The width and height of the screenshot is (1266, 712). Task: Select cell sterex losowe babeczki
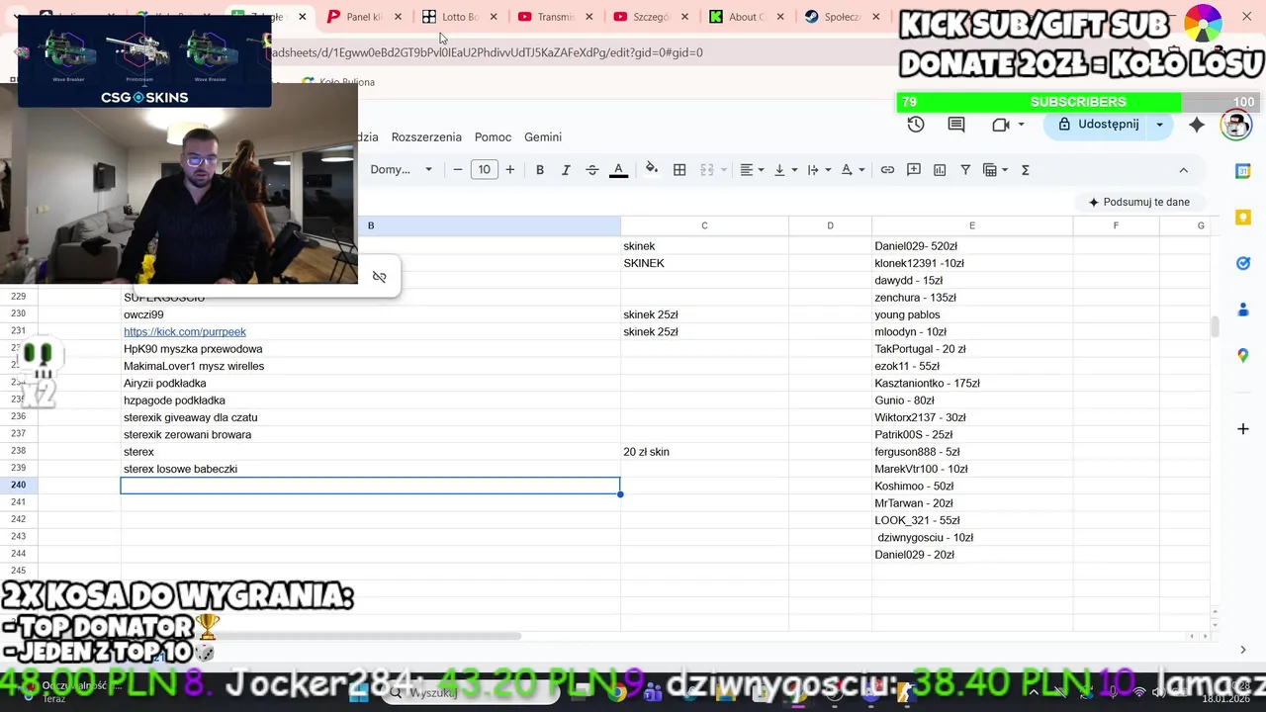coord(371,469)
